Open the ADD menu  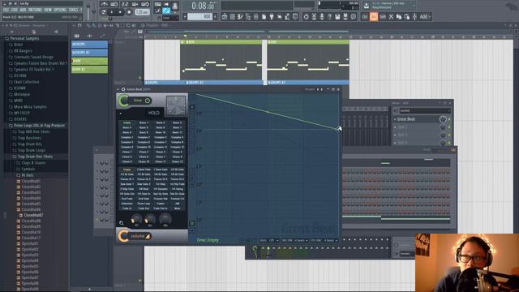click(23, 10)
